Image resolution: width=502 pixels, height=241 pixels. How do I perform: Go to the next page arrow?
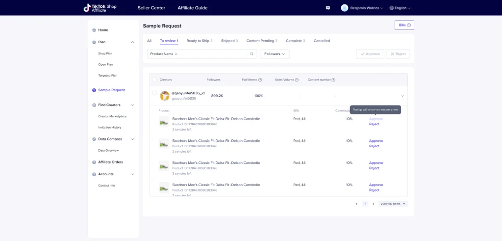coord(373,204)
